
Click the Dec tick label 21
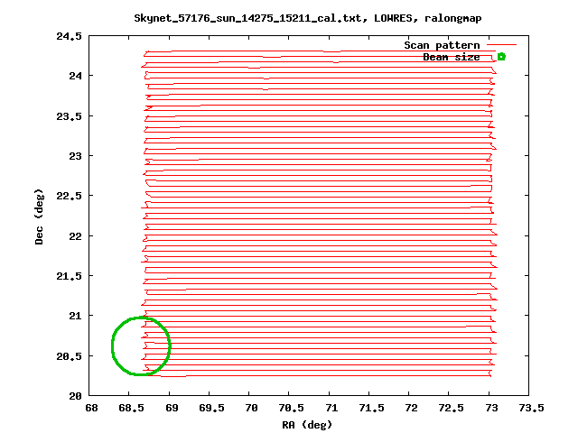pyautogui.click(x=75, y=316)
